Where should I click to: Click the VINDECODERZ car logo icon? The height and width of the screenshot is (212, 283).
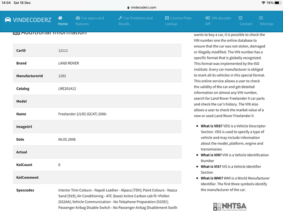tap(8, 20)
